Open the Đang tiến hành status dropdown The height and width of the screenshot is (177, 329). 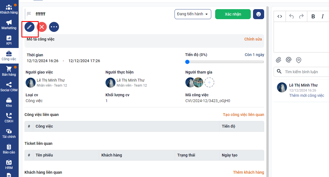[x=193, y=14]
